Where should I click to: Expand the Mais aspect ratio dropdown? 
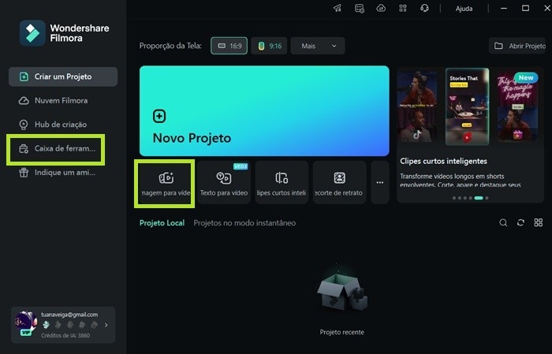pyautogui.click(x=318, y=47)
